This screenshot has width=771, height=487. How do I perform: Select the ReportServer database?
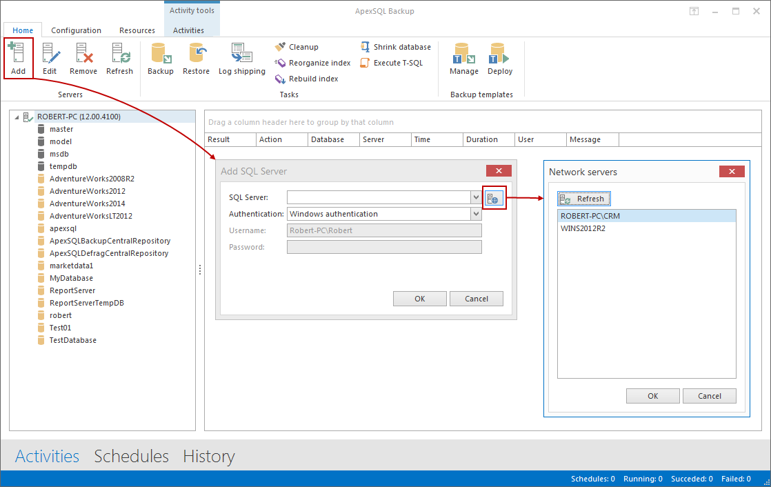pyautogui.click(x=72, y=290)
